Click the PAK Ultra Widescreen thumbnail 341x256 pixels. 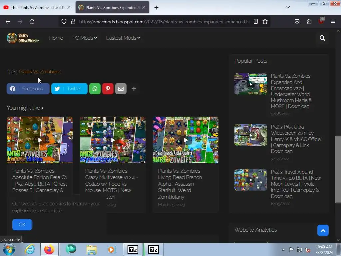(x=251, y=135)
